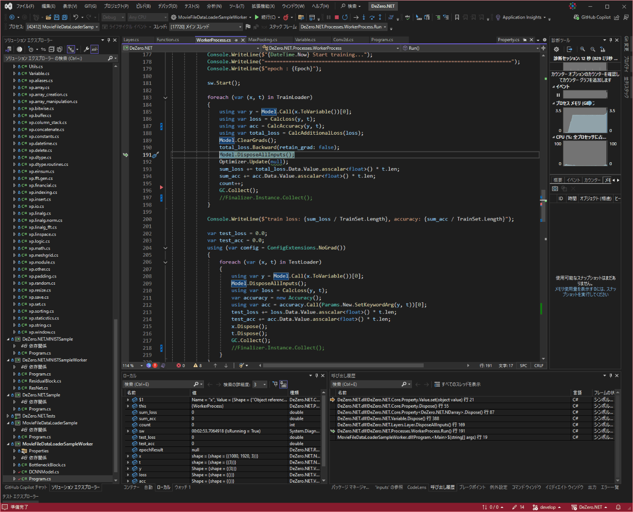Switch to the ウォッチ 1 tab
This screenshot has height=512, width=633.
pos(183,487)
